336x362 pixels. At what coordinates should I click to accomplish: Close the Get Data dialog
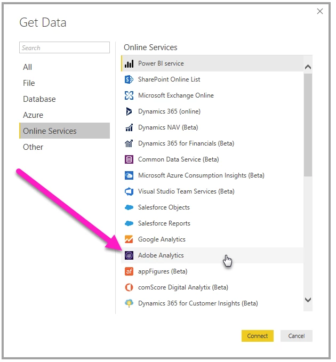pyautogui.click(x=320, y=11)
